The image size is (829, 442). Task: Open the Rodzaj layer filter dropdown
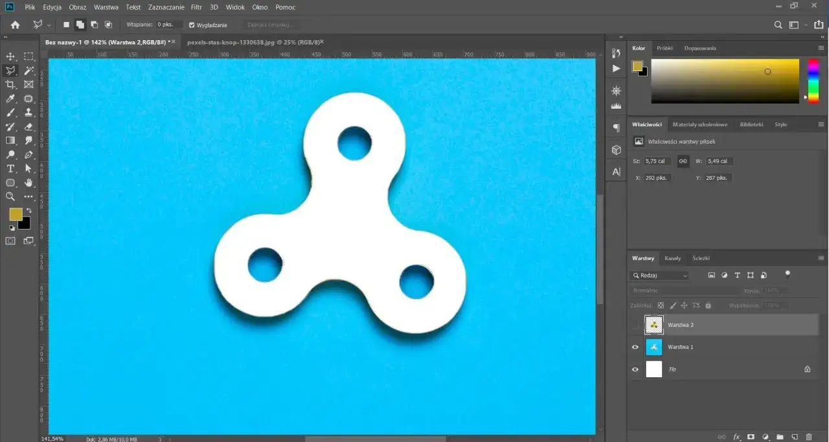point(661,275)
